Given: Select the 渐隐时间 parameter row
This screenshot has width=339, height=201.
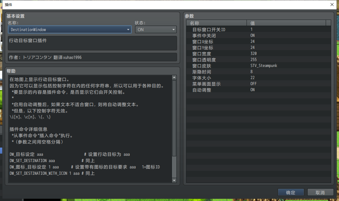Looking at the screenshot, I should [259, 72].
